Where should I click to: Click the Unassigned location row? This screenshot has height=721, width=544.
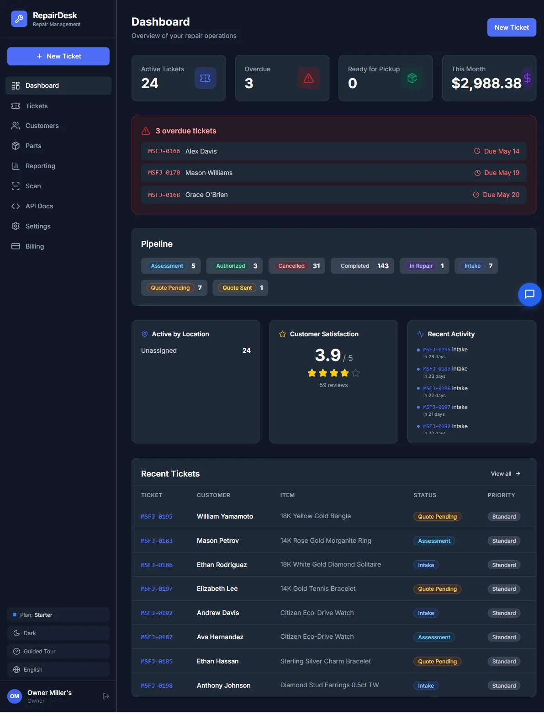tap(196, 350)
